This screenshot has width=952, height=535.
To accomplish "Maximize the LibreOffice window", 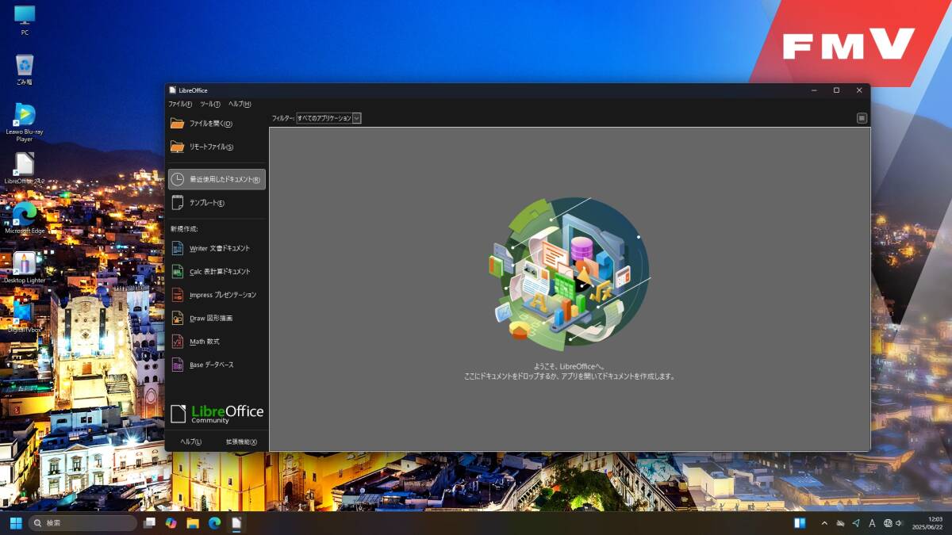I will click(836, 90).
